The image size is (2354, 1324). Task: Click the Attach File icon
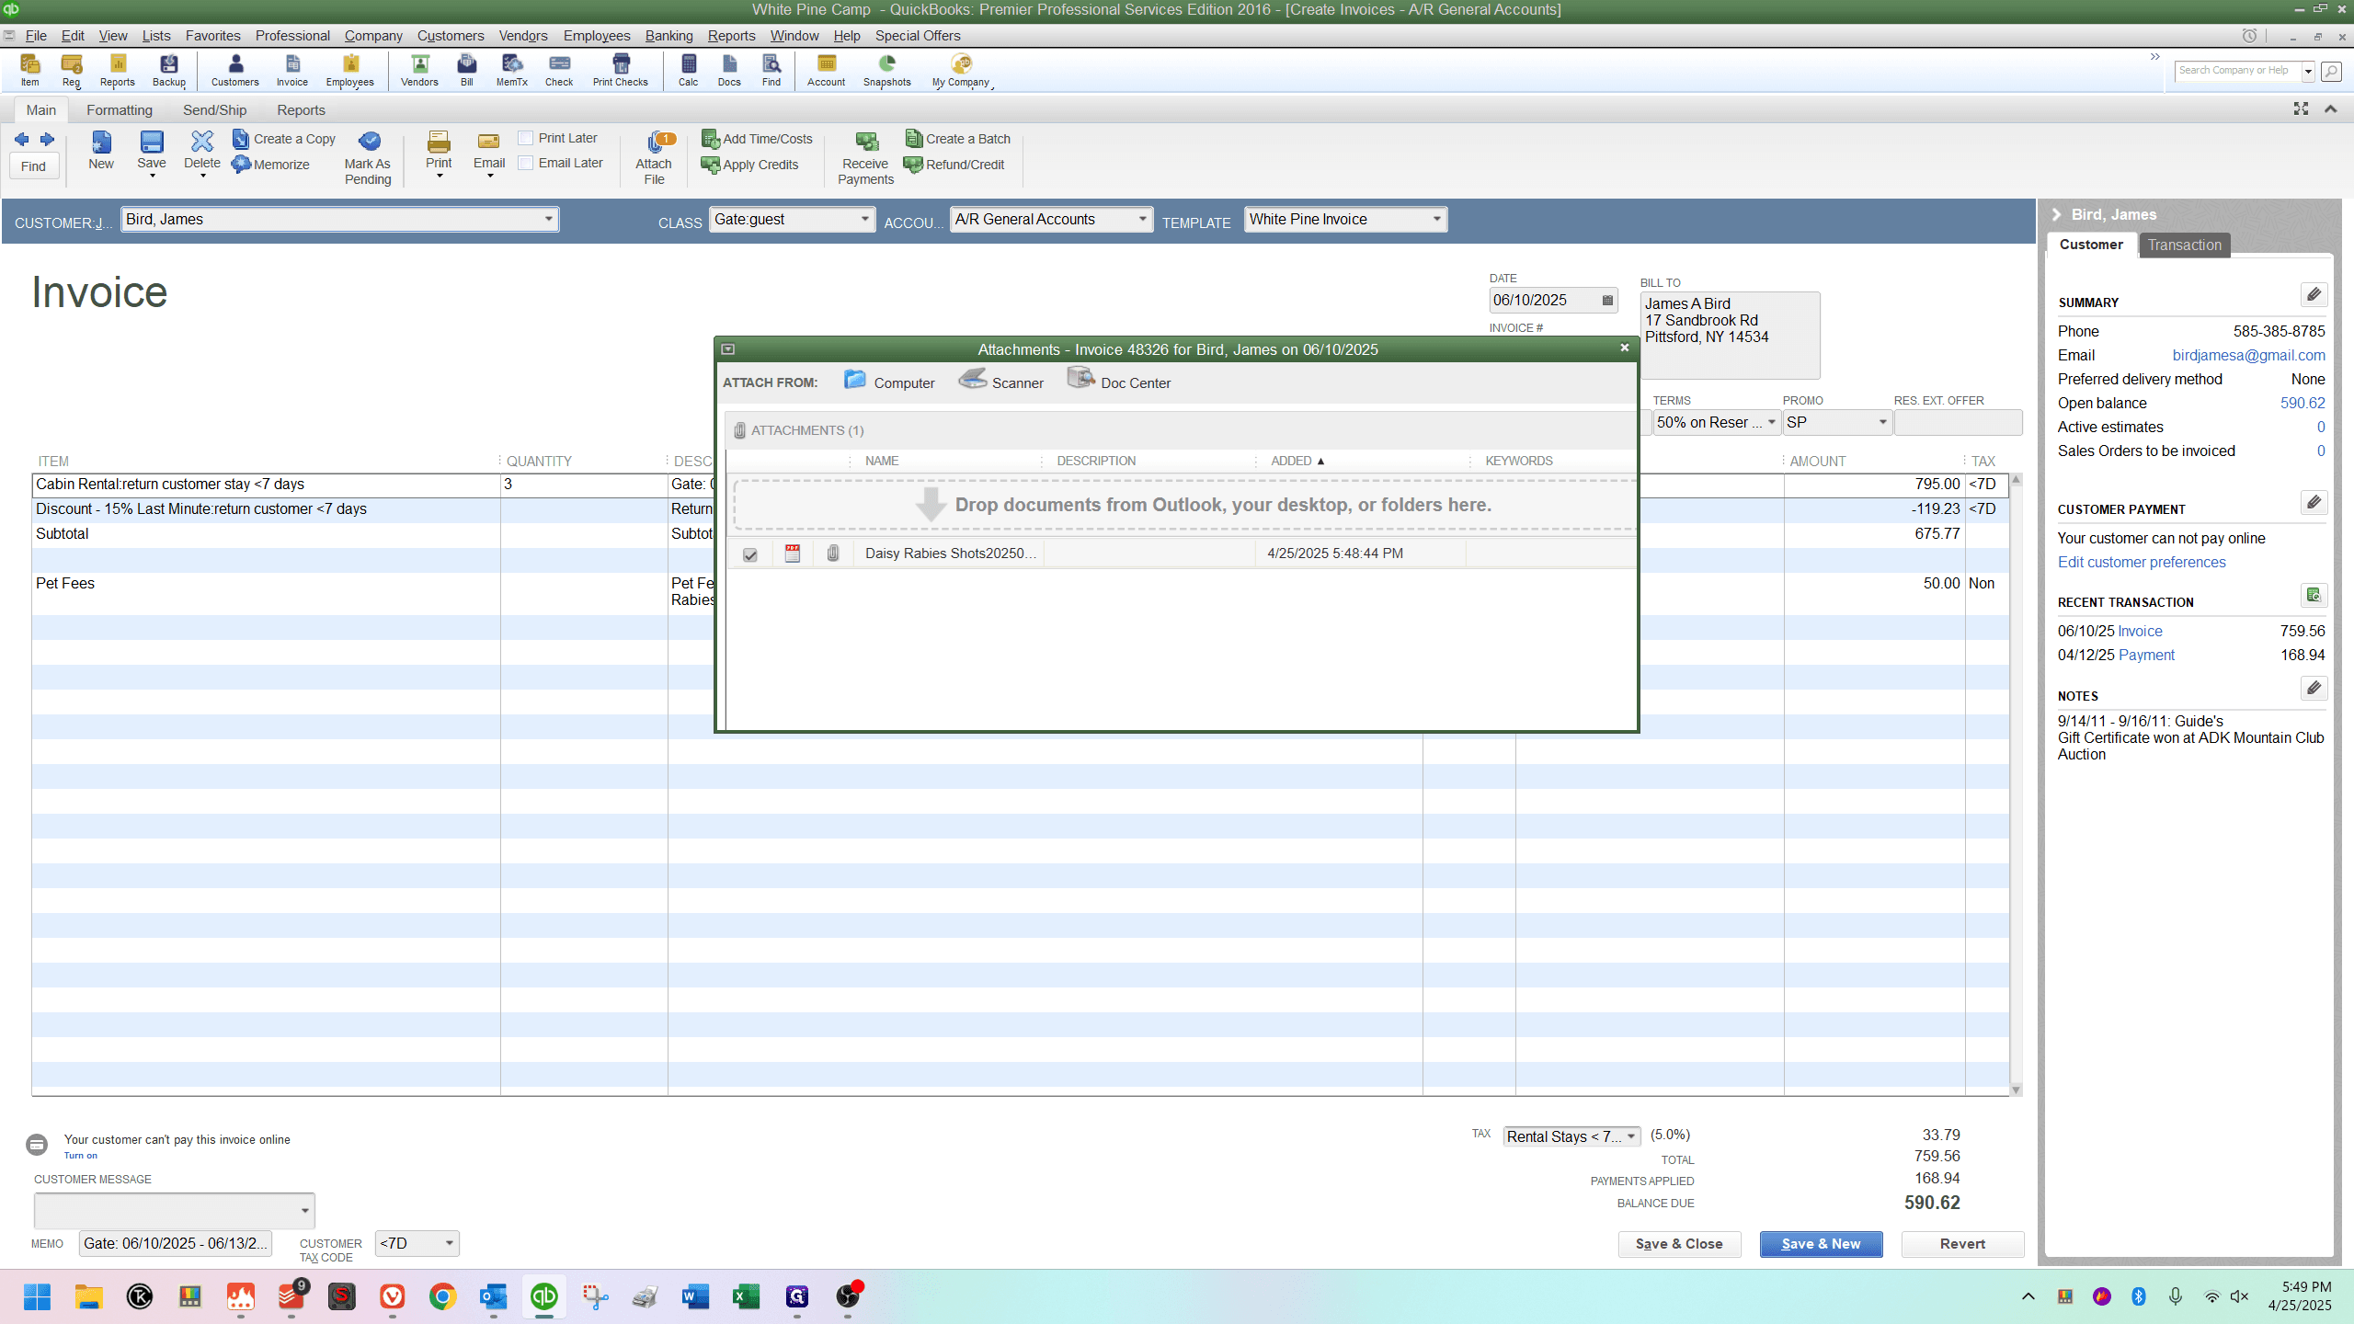(x=655, y=158)
